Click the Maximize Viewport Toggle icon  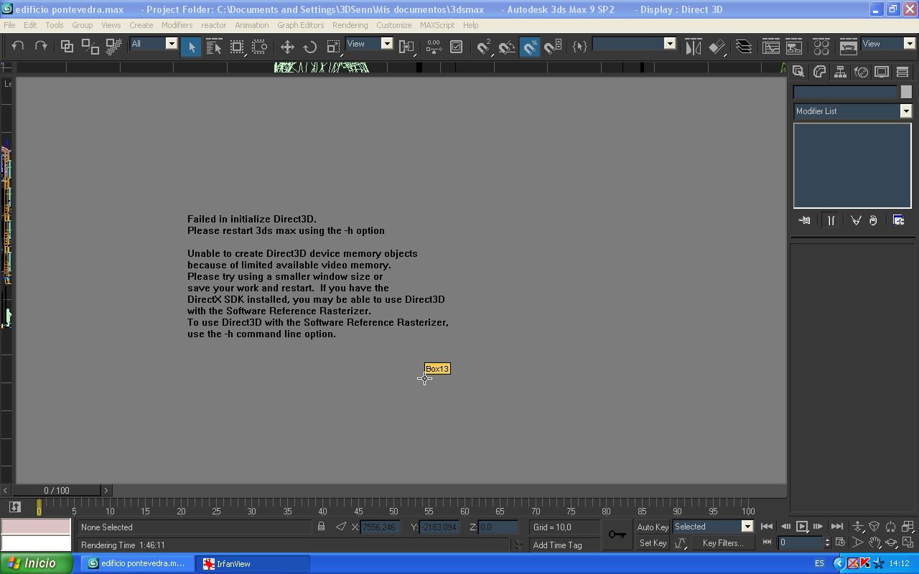[908, 542]
